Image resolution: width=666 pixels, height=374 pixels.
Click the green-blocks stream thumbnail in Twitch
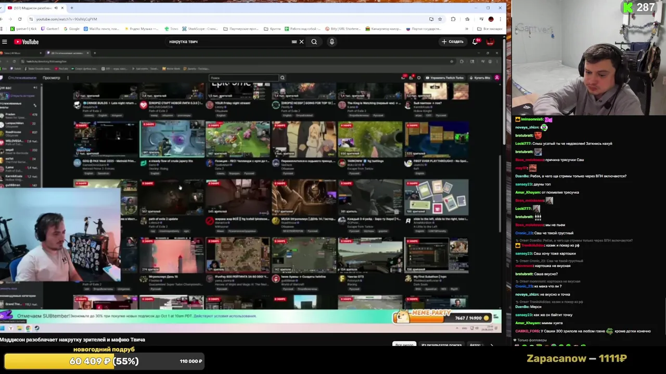pos(436,139)
